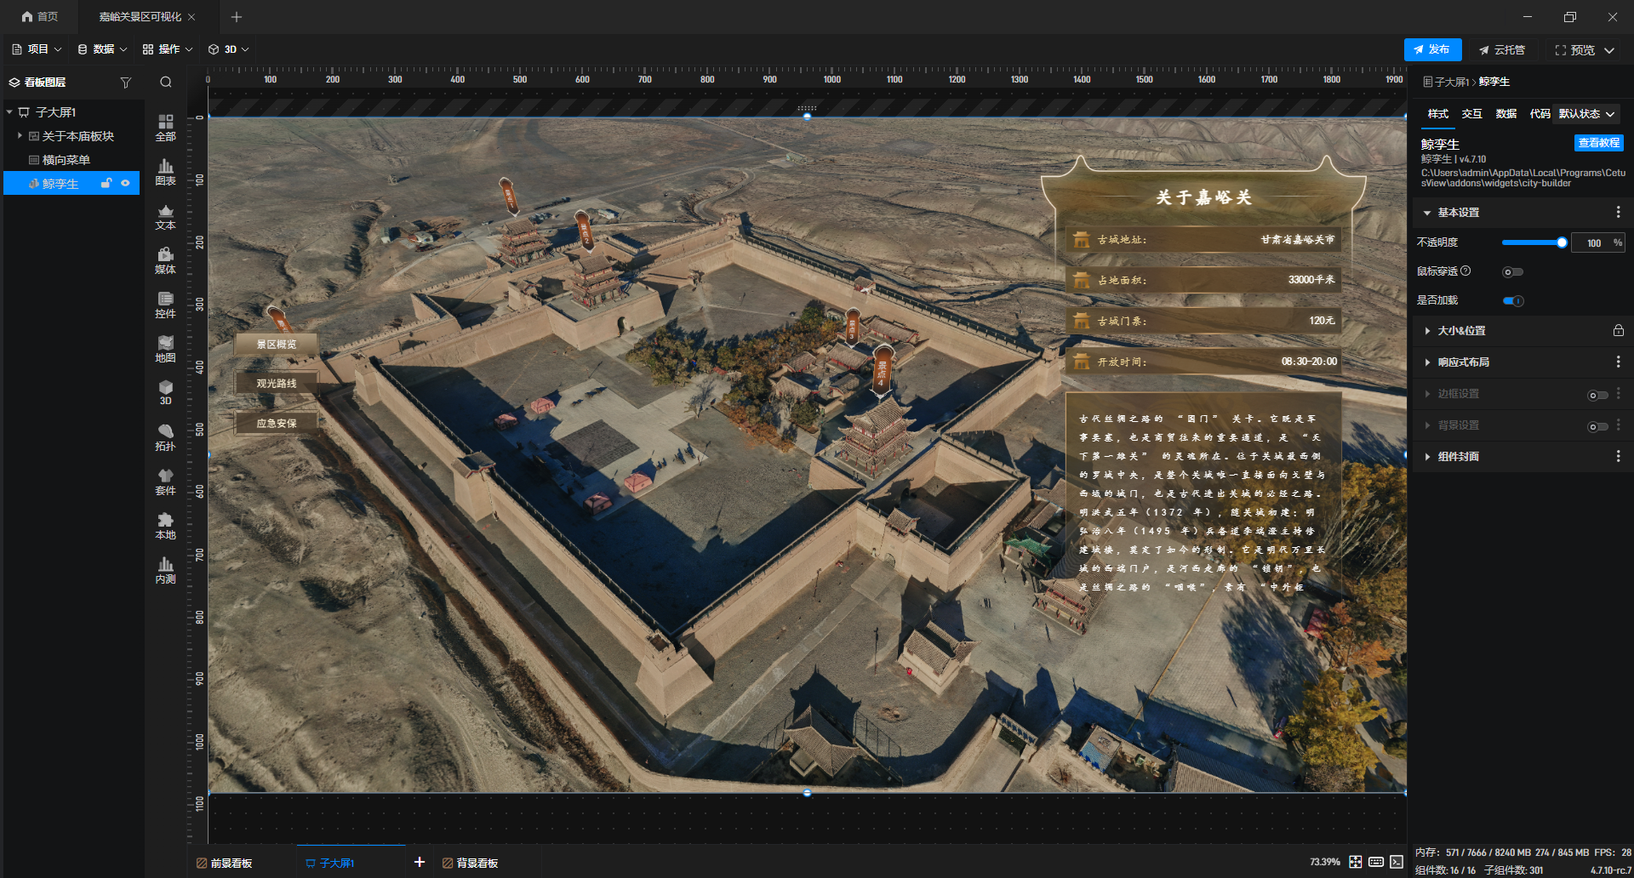Toggle the 是否加载 load switch
This screenshot has width=1634, height=878.
[1512, 300]
